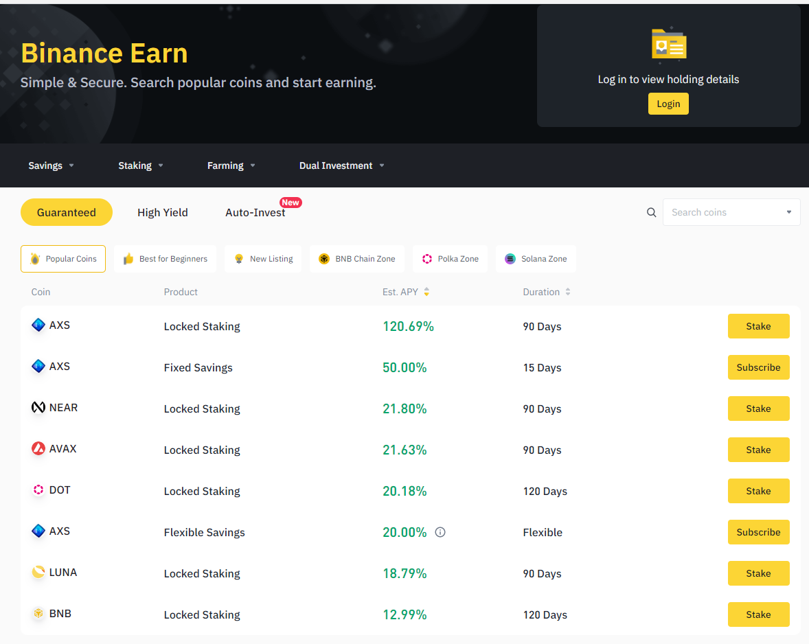The image size is (809, 644).
Task: Click the 20.18% APY value
Action: 404,492
